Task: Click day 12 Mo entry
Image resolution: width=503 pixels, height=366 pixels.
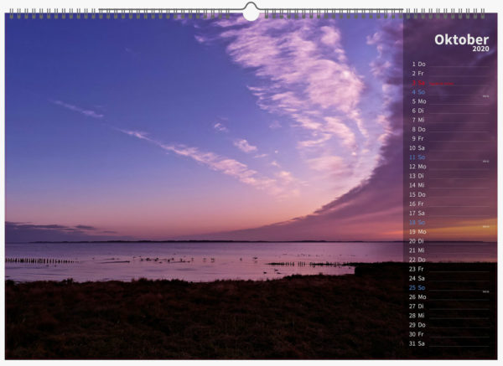Action: coord(417,167)
